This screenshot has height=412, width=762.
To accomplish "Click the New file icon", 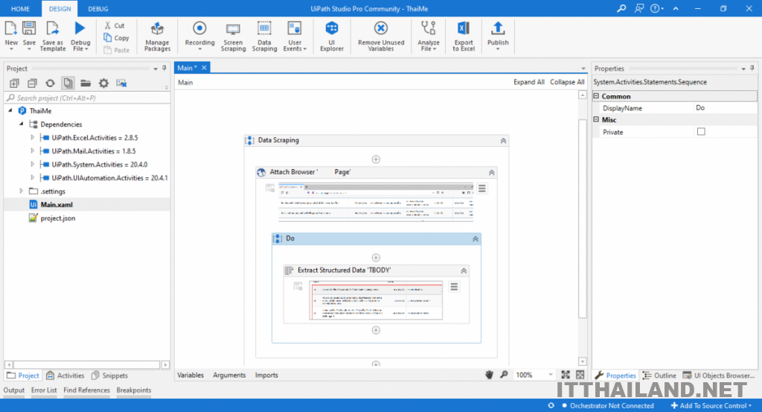I will pos(11,28).
